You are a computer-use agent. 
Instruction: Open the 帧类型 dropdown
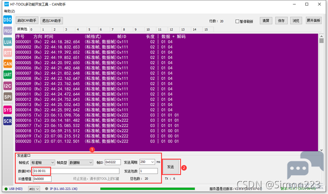pyautogui.click(x=81, y=162)
